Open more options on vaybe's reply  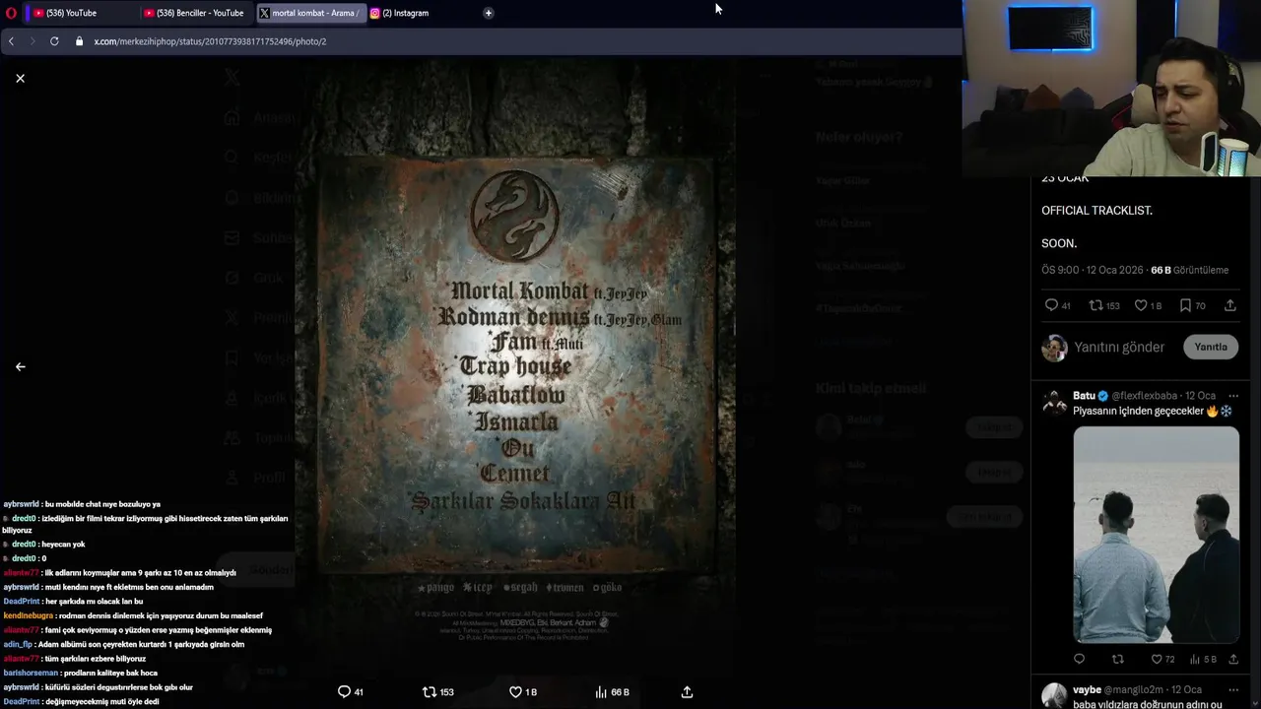(1233, 689)
